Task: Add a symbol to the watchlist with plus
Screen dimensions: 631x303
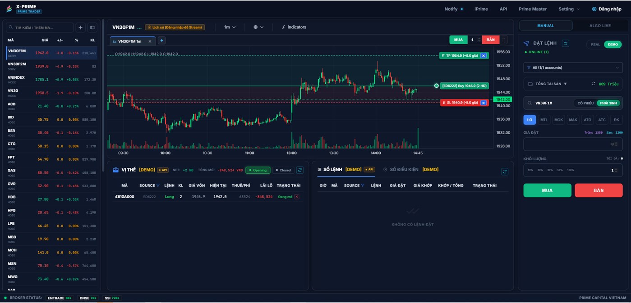Action: click(x=80, y=27)
